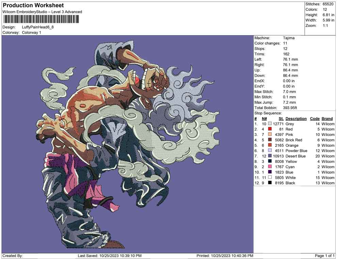
Task: Click the Pink thread color swatch
Action: pyautogui.click(x=270, y=134)
